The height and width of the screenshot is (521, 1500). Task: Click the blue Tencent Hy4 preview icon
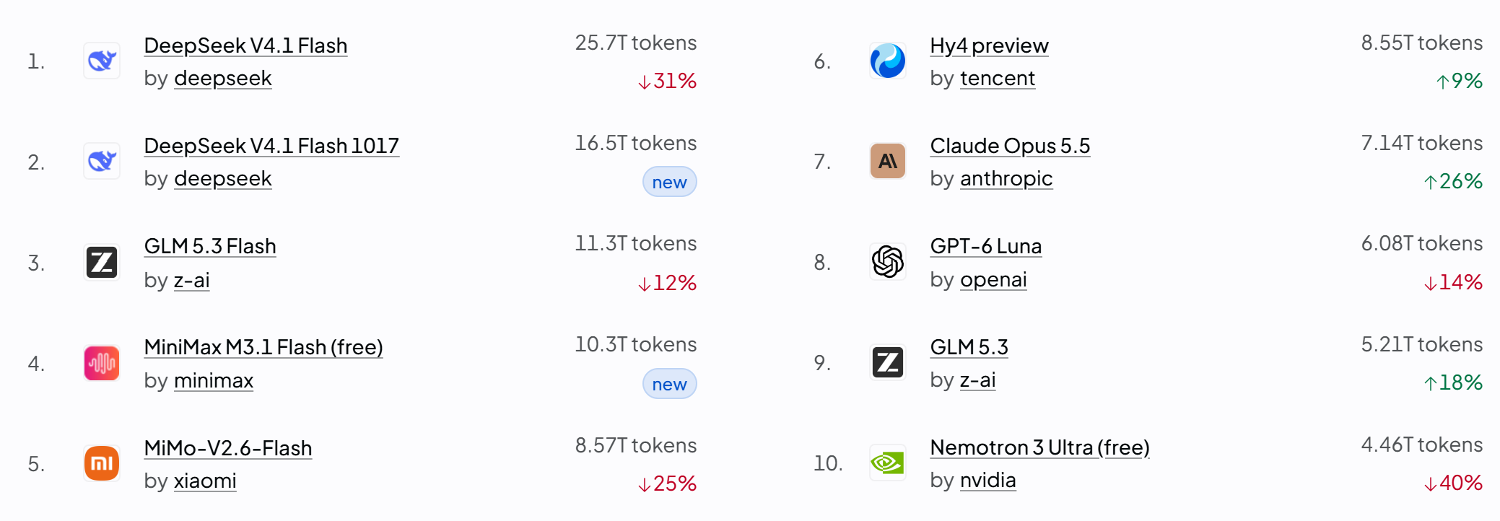(x=888, y=61)
